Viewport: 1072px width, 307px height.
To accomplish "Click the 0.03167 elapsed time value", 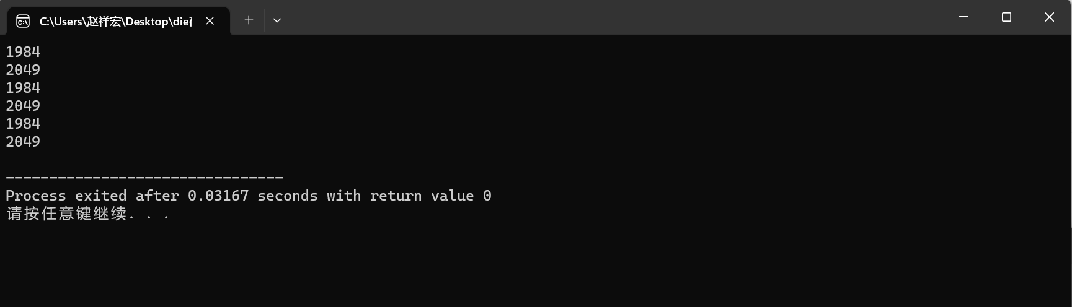I will 218,196.
